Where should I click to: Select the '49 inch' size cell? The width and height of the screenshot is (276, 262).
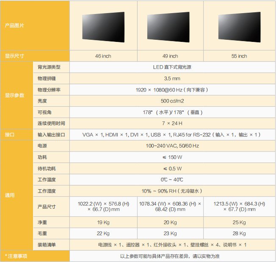170,56
